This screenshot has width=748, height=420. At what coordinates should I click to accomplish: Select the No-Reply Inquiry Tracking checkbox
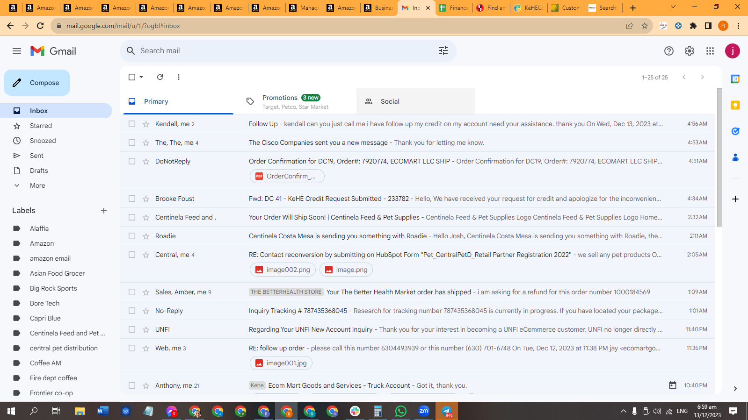[132, 311]
